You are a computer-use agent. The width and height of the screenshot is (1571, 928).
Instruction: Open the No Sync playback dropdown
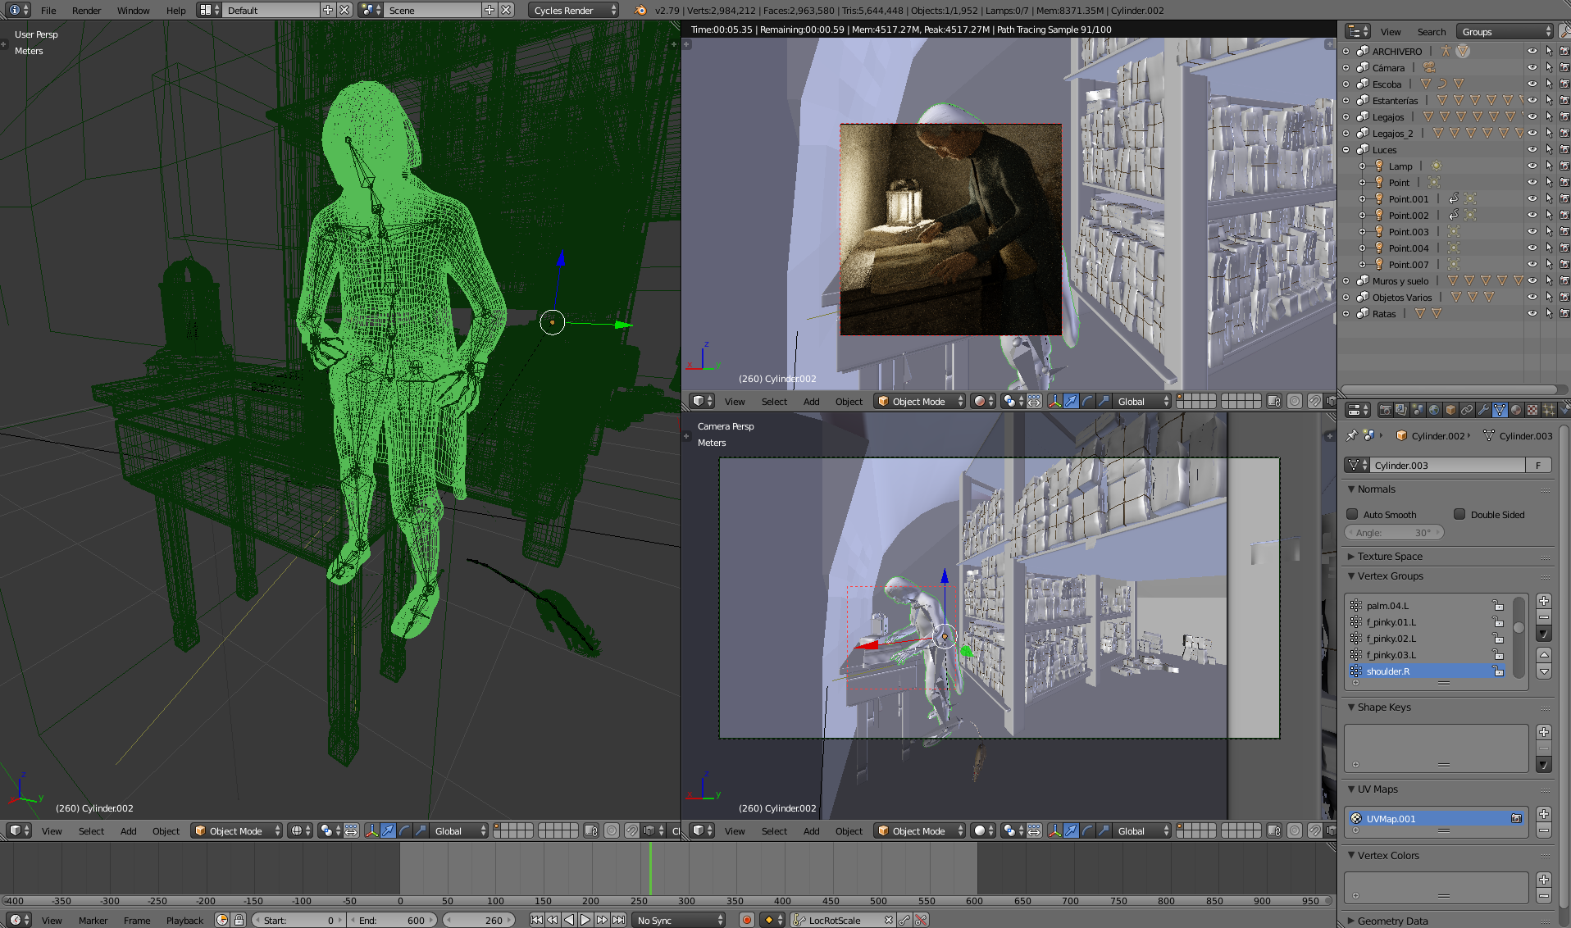coord(680,920)
